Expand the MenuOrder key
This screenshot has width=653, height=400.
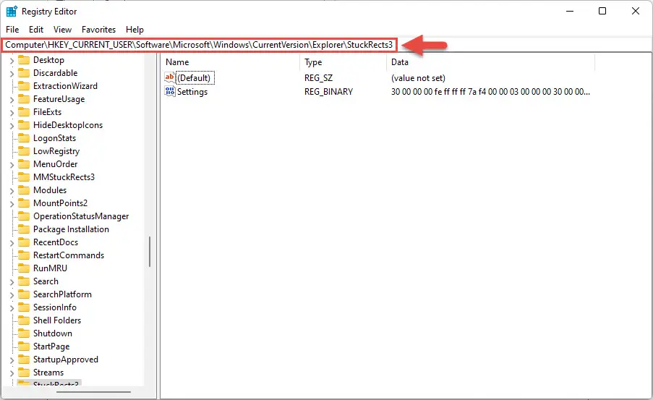tap(12, 165)
